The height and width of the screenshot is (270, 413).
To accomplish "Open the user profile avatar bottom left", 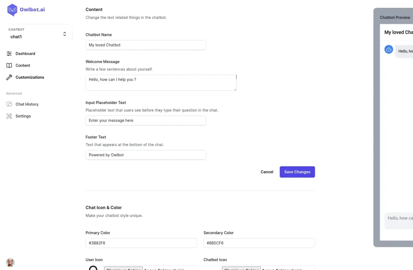I will tap(10, 262).
